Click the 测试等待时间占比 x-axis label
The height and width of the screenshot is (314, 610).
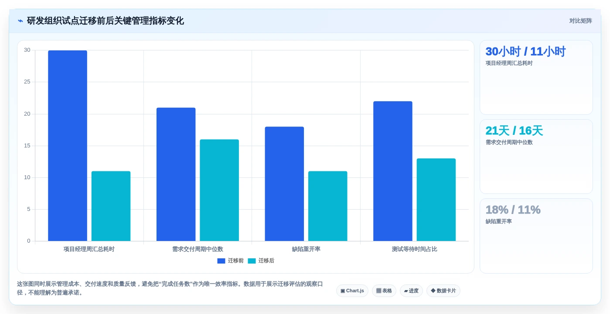pyautogui.click(x=414, y=249)
